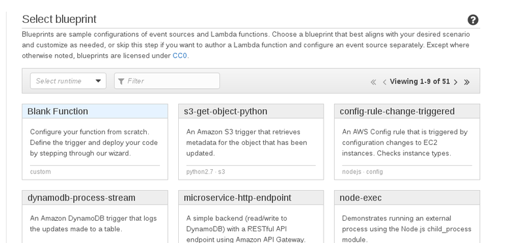Jump to last page of blueprints

(x=467, y=82)
